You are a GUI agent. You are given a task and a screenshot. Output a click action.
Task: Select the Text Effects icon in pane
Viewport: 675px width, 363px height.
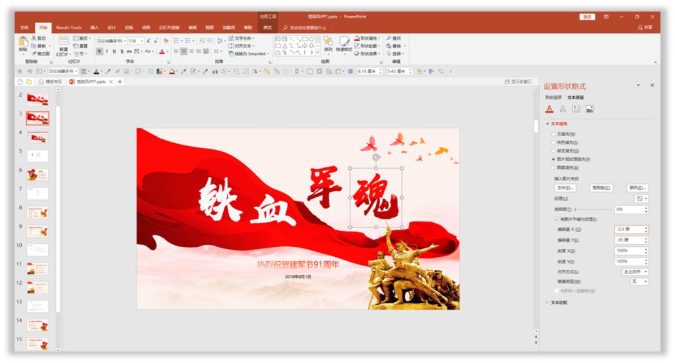562,109
